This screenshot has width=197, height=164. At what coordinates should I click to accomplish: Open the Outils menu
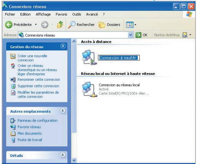click(x=77, y=14)
